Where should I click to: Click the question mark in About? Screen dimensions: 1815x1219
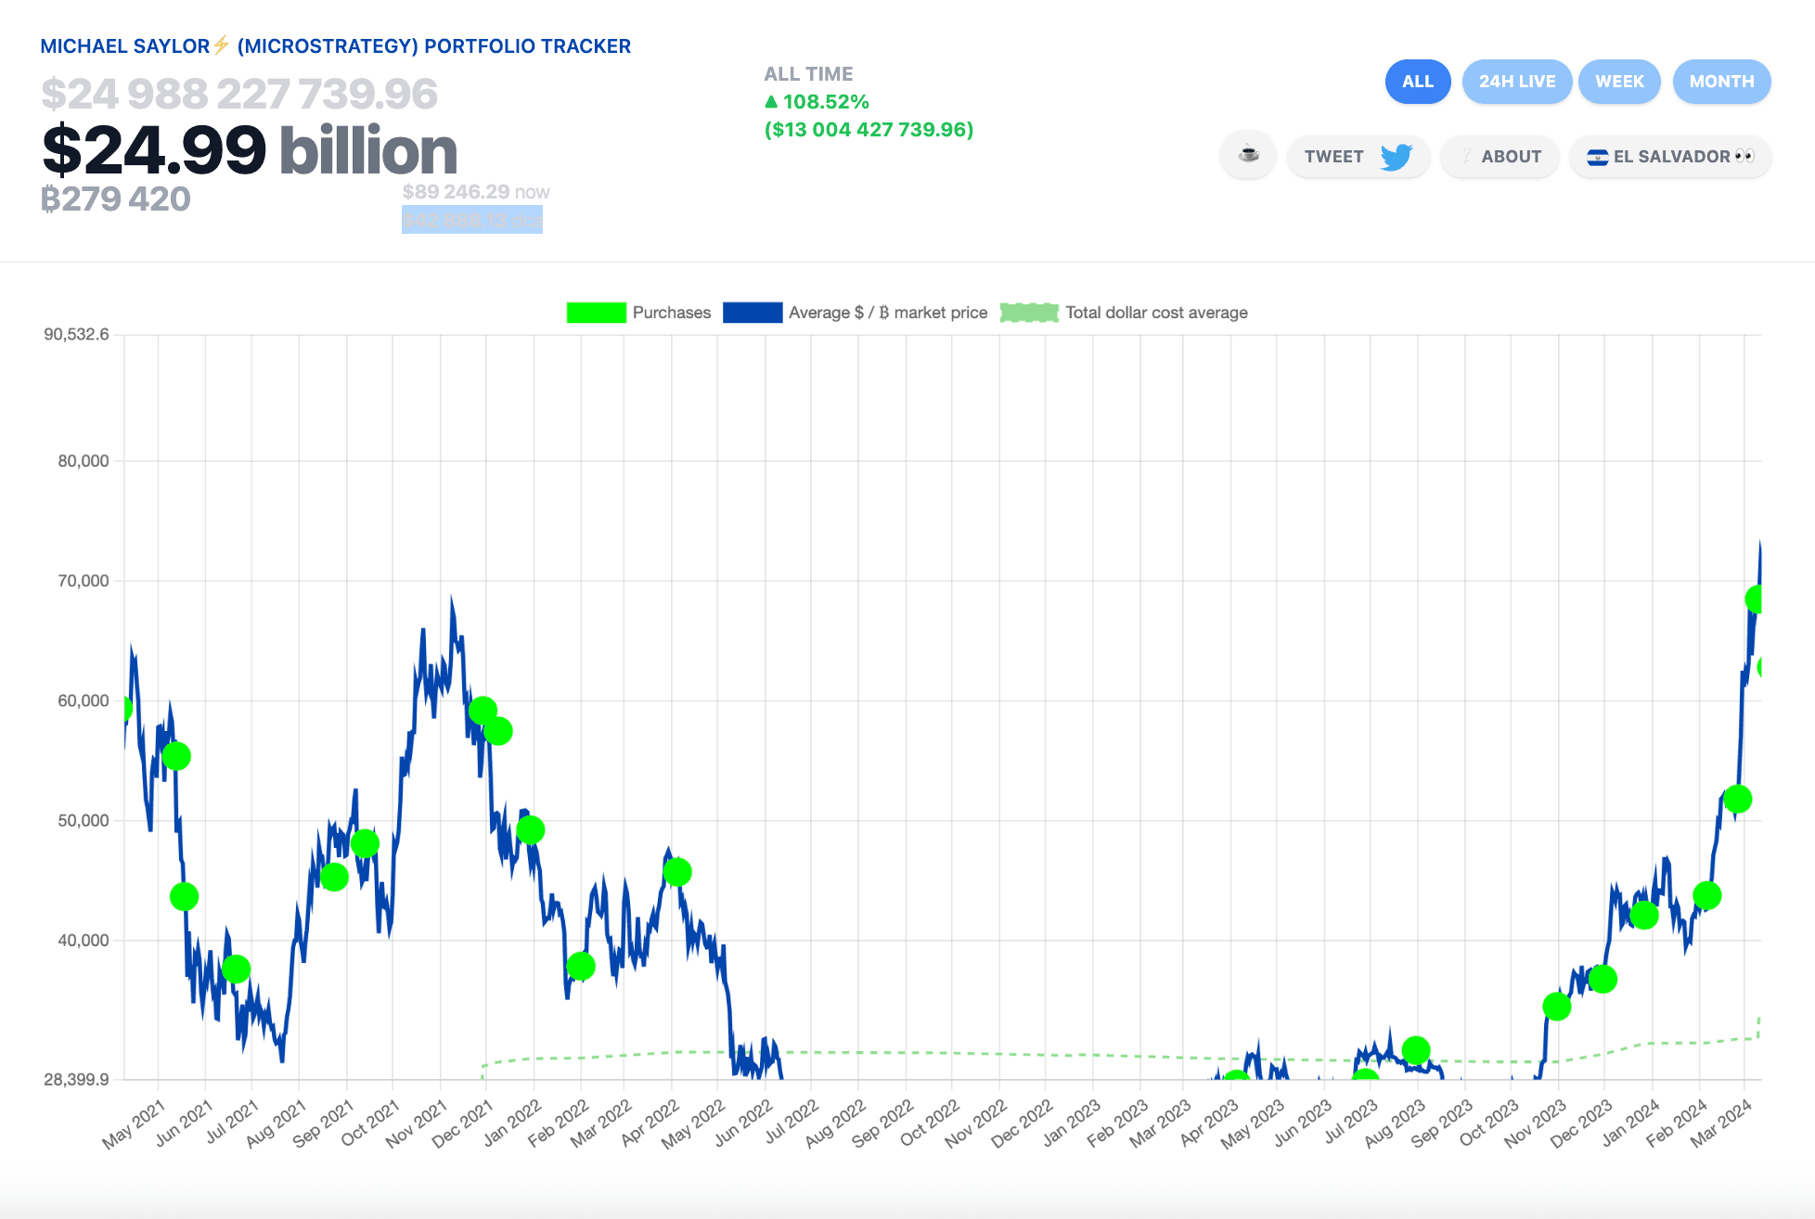[x=1467, y=156]
